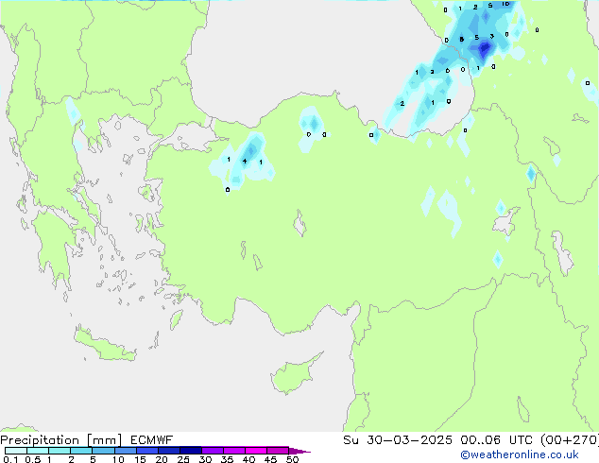Click the '00..06 UTC' time range text
This screenshot has width=599, height=463.
tap(496, 440)
